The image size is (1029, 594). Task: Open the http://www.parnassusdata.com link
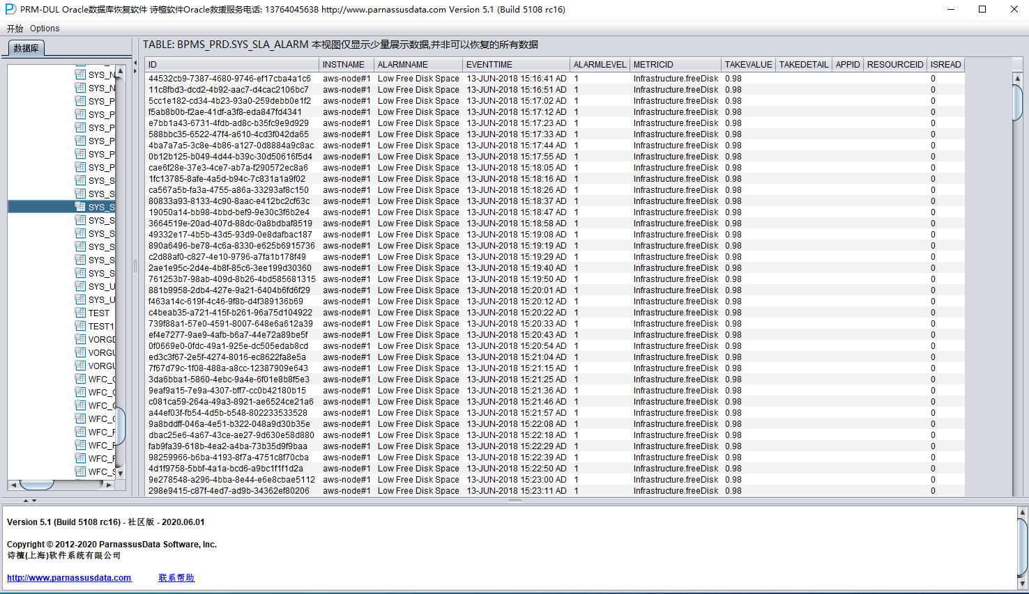(69, 578)
